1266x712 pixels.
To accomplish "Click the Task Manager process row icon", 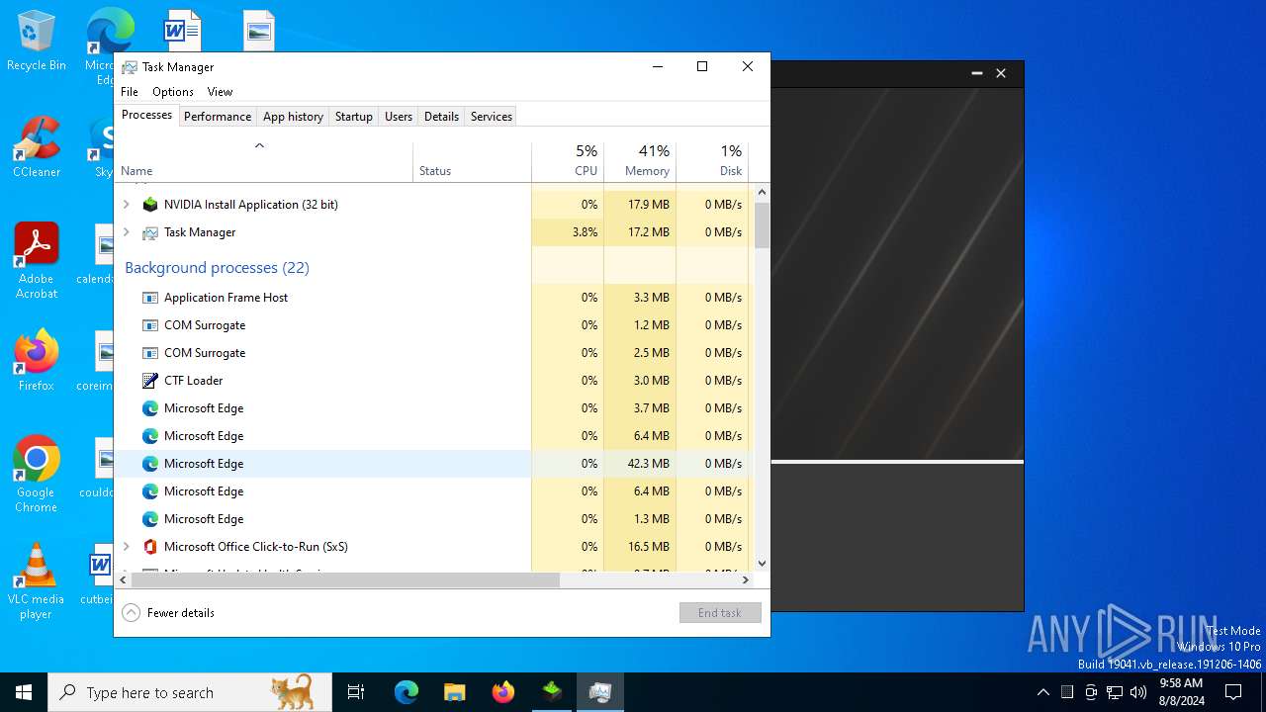I will [150, 232].
